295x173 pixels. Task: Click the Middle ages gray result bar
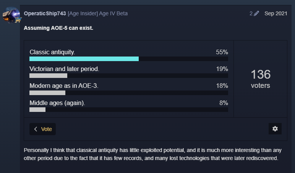37,110
